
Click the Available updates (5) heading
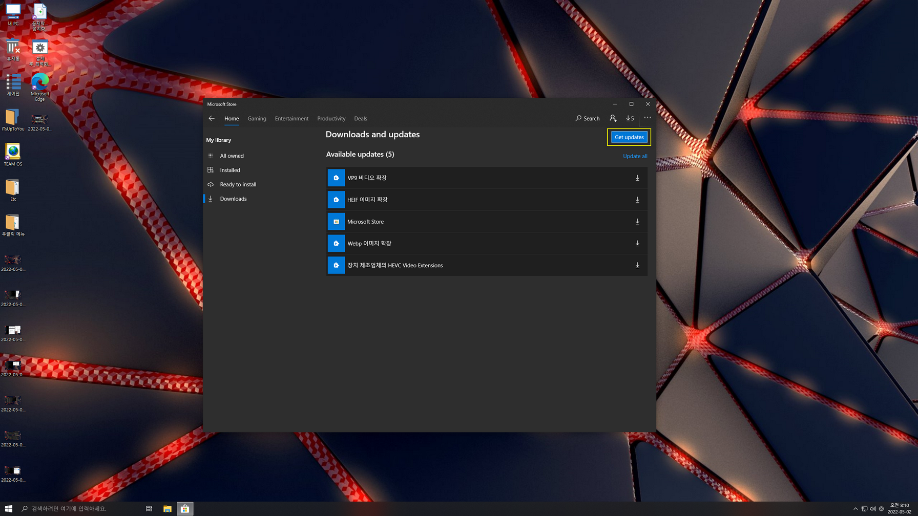360,154
